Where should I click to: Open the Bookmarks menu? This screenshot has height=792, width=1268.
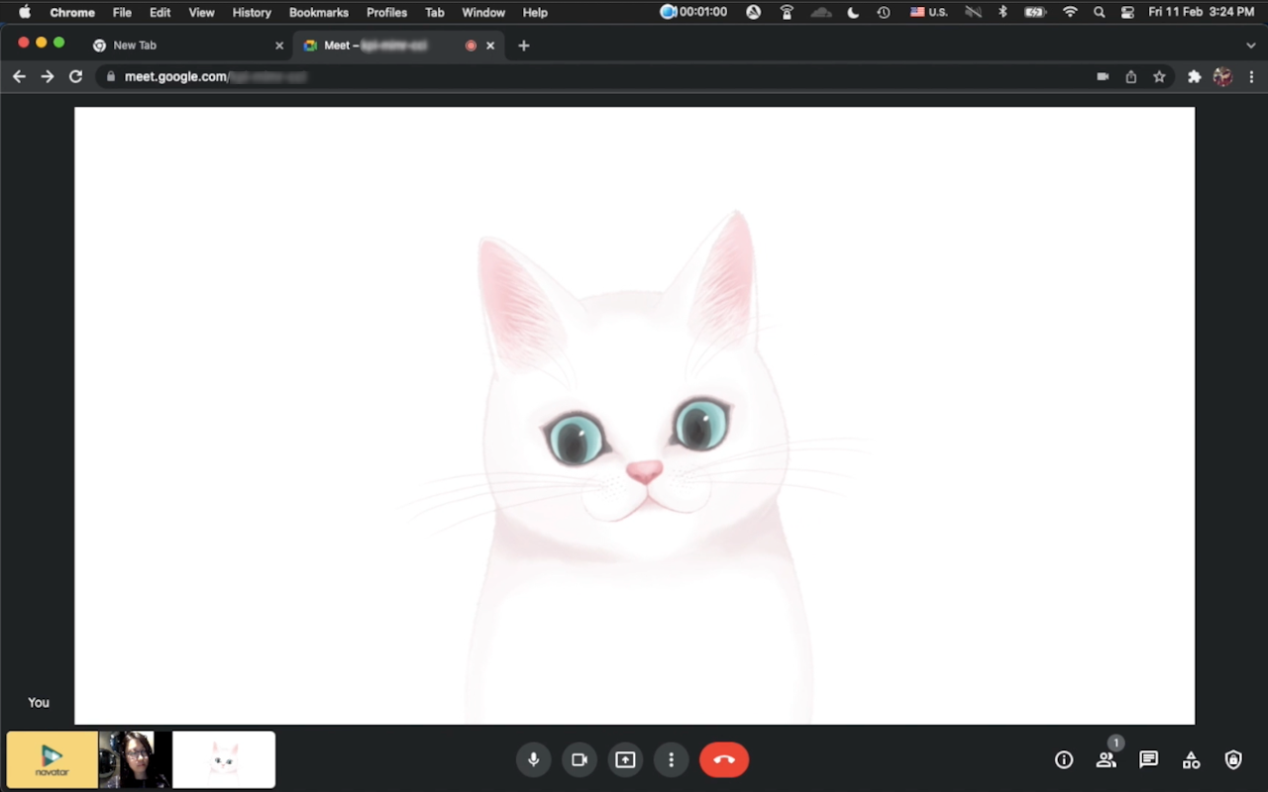pos(318,13)
